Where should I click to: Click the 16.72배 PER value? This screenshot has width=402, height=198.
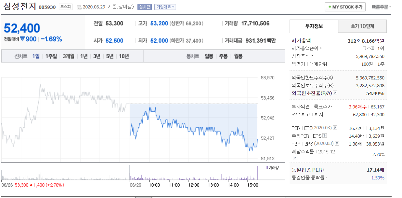pos(357,128)
